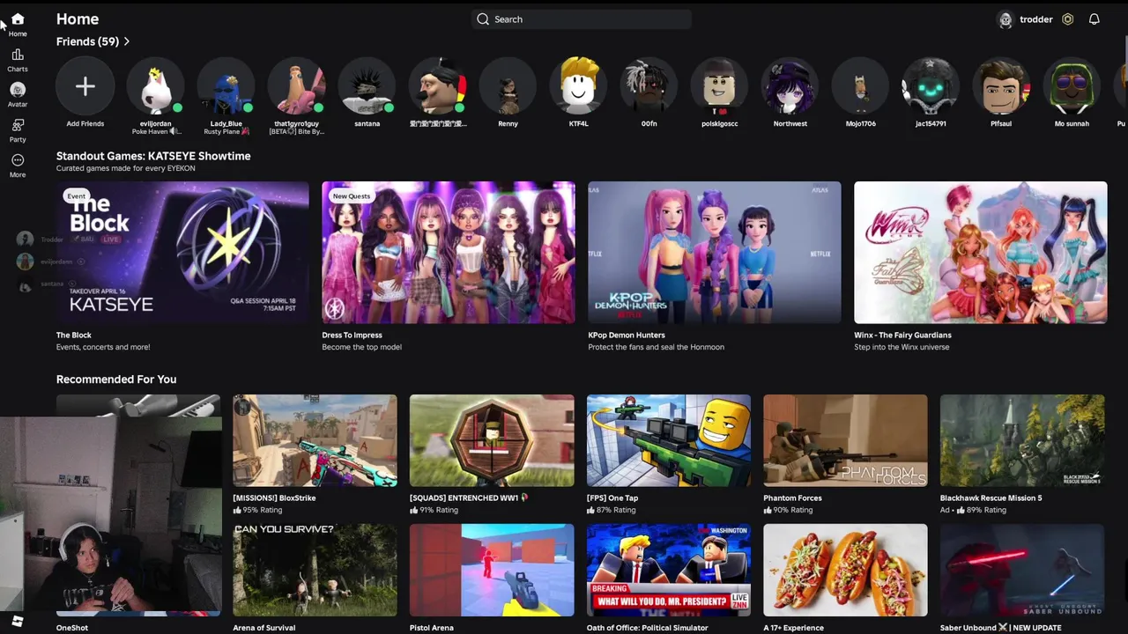Image resolution: width=1128 pixels, height=634 pixels.
Task: Open friend Mo sunnah's avatar
Action: [1072, 86]
